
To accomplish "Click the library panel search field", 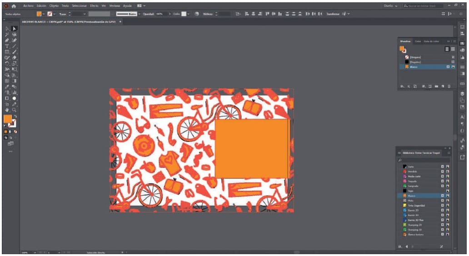I will (x=424, y=160).
